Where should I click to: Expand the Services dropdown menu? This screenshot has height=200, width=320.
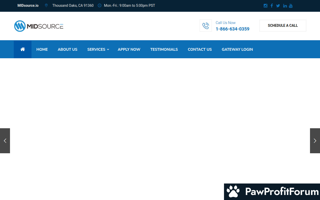point(98,49)
